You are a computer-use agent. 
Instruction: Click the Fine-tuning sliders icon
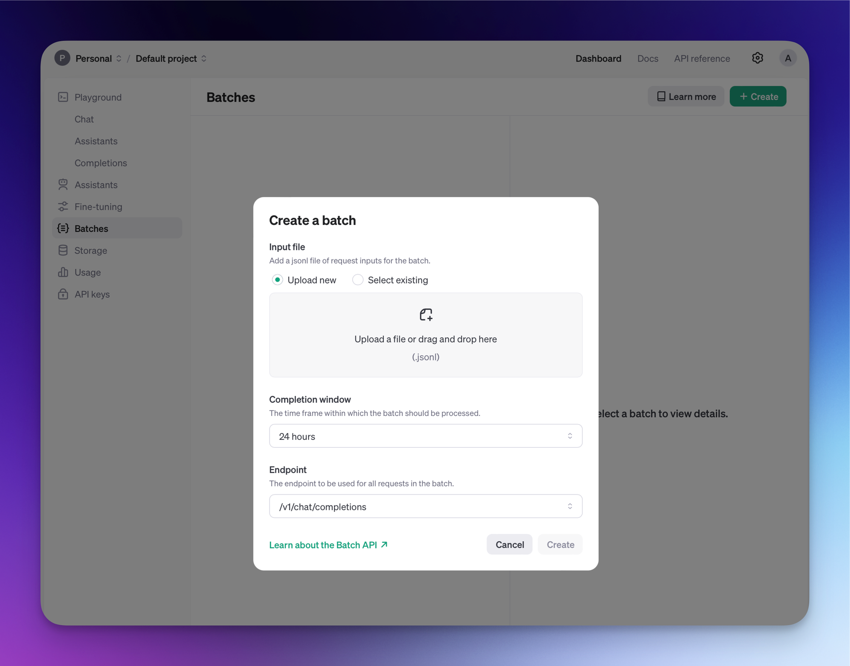[63, 207]
